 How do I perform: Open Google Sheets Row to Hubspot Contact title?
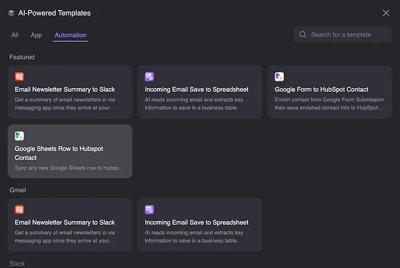click(59, 153)
